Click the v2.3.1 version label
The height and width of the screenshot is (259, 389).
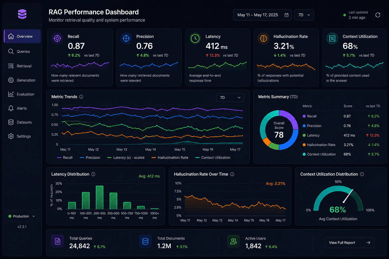coord(22,227)
